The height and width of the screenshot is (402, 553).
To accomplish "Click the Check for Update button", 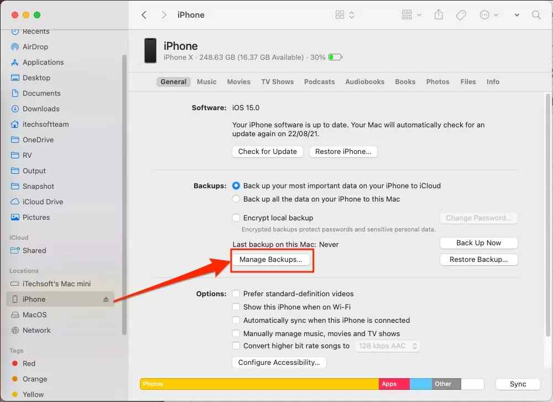I will pyautogui.click(x=267, y=152).
